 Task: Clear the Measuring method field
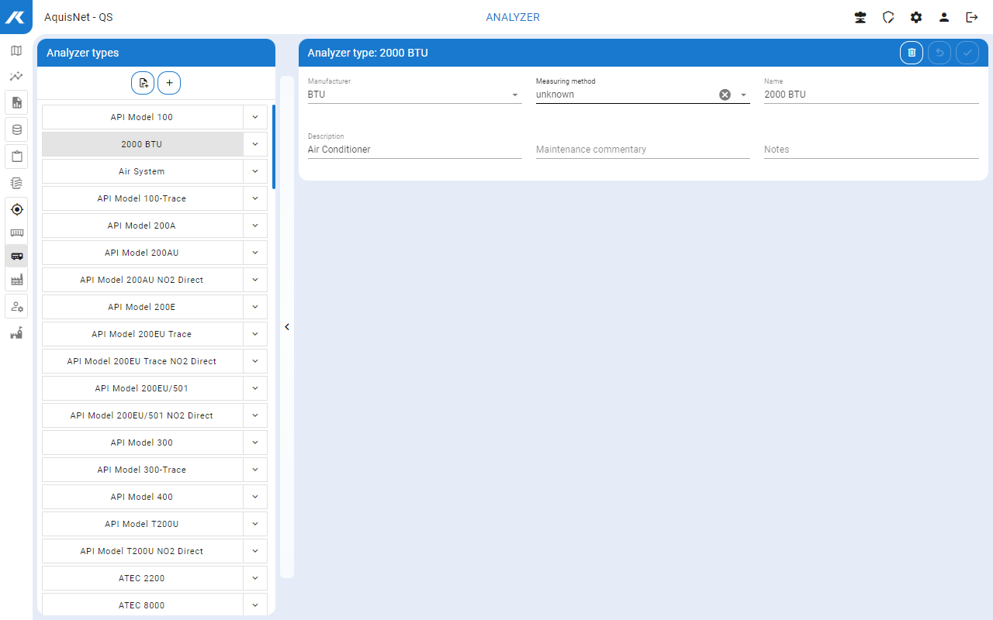pyautogui.click(x=725, y=95)
